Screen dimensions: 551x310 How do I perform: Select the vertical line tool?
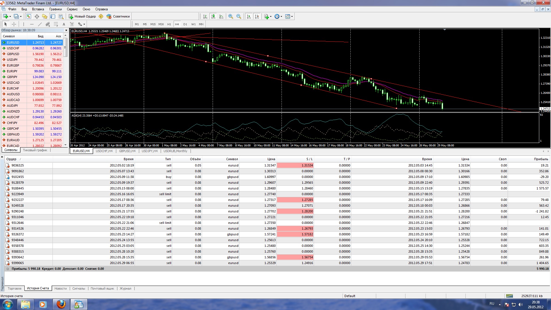click(x=24, y=24)
